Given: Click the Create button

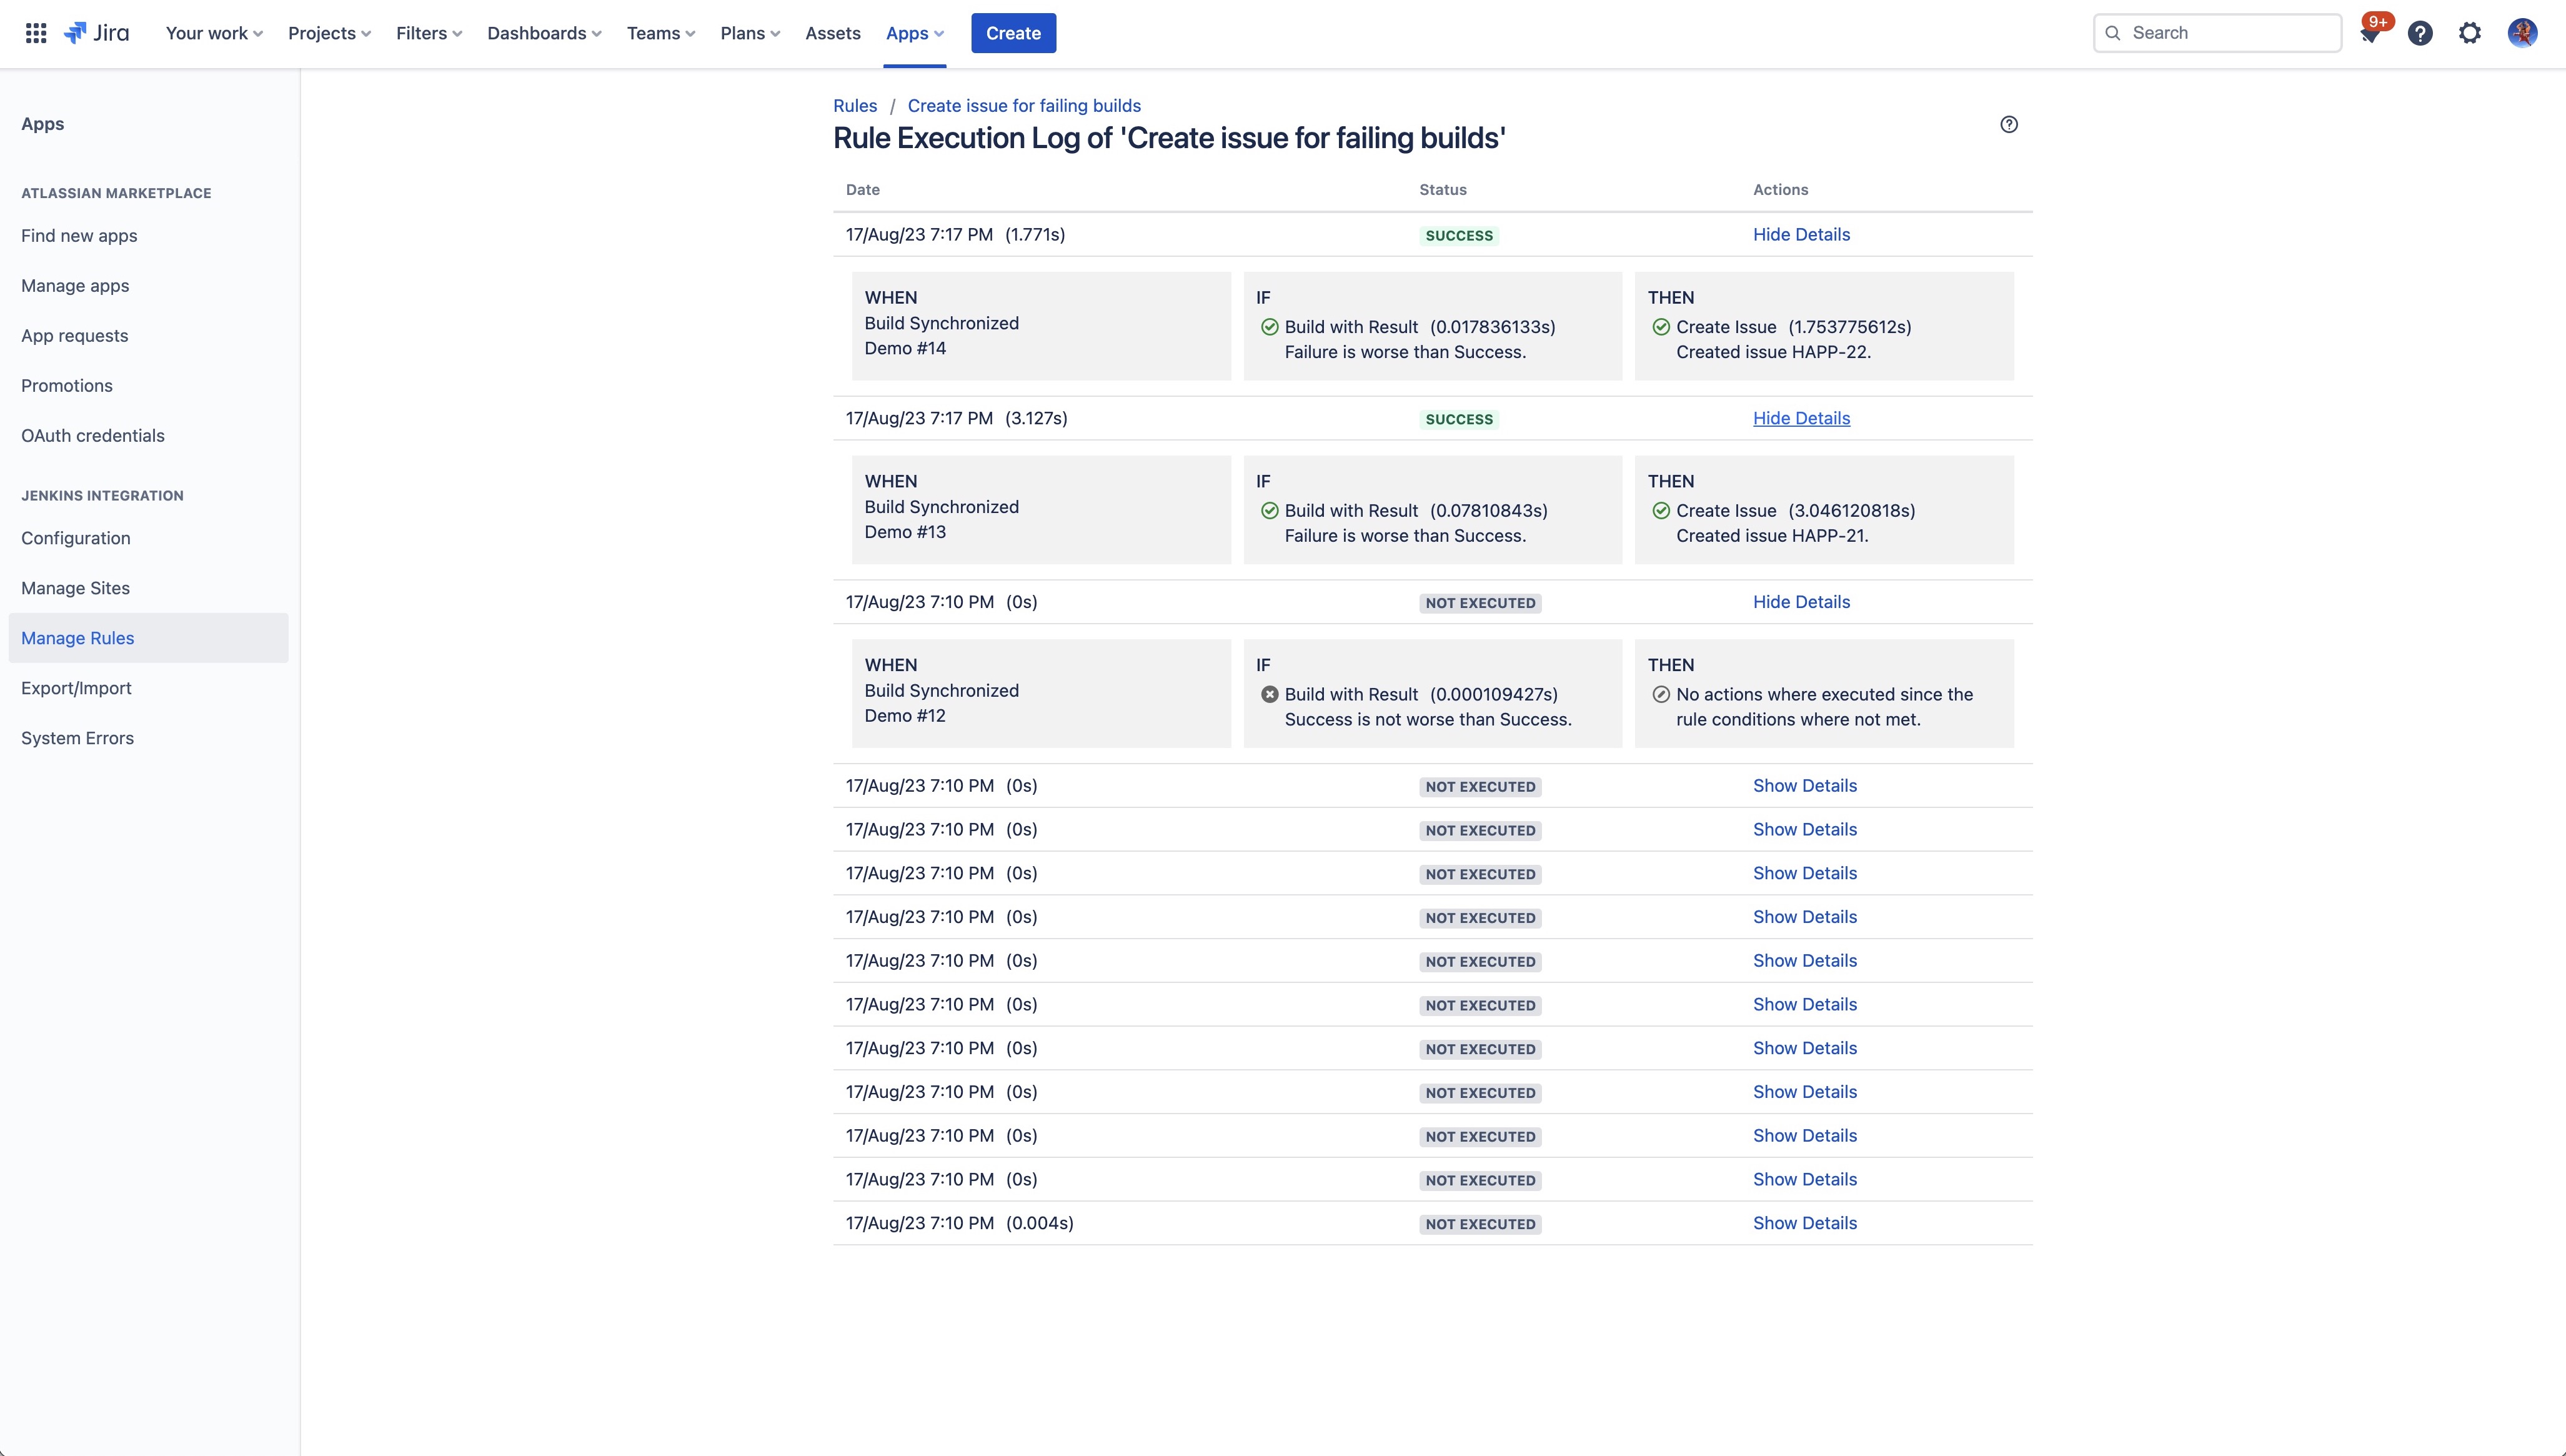Looking at the screenshot, I should coord(1013,33).
